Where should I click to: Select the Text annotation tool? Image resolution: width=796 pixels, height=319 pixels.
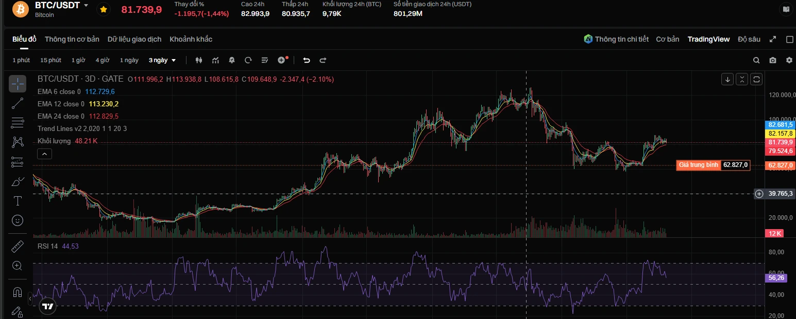point(18,201)
